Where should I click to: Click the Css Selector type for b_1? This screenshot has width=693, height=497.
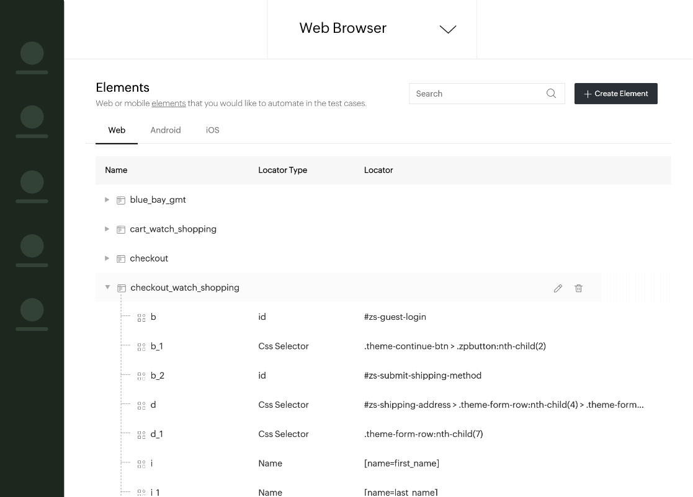(x=284, y=346)
